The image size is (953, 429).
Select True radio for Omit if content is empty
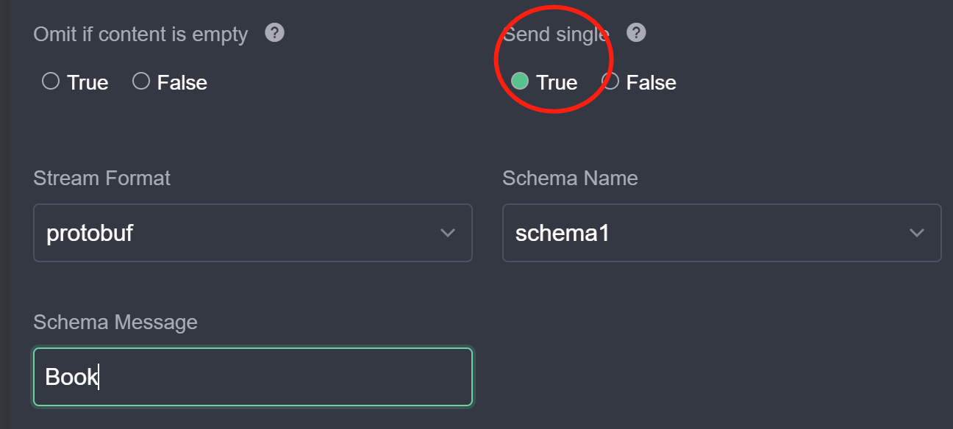[51, 81]
